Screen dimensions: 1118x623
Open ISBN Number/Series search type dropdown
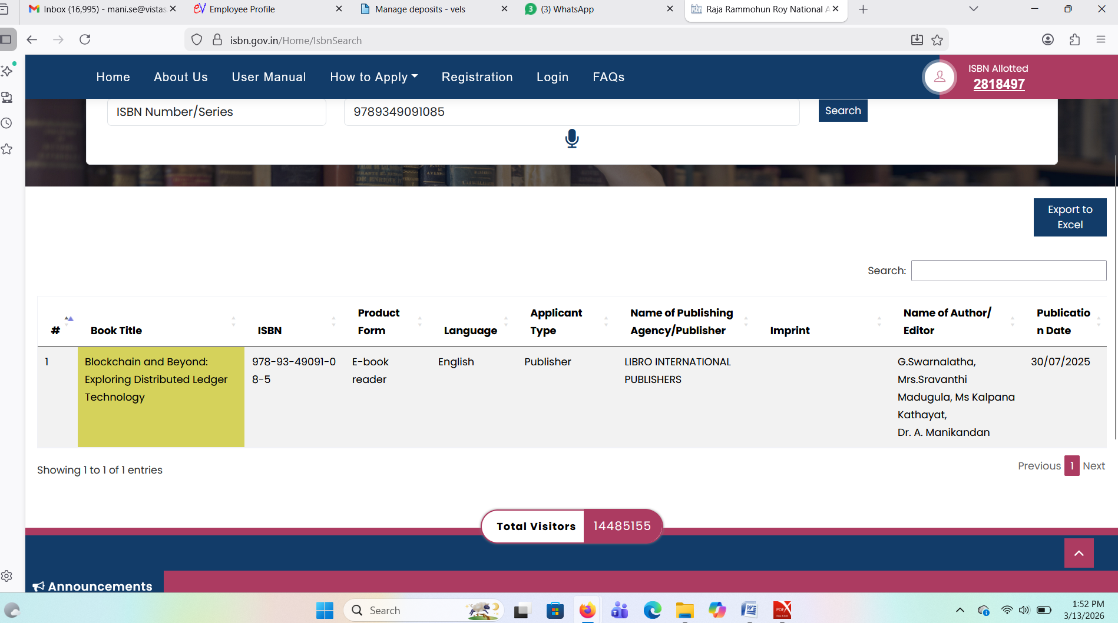click(216, 112)
